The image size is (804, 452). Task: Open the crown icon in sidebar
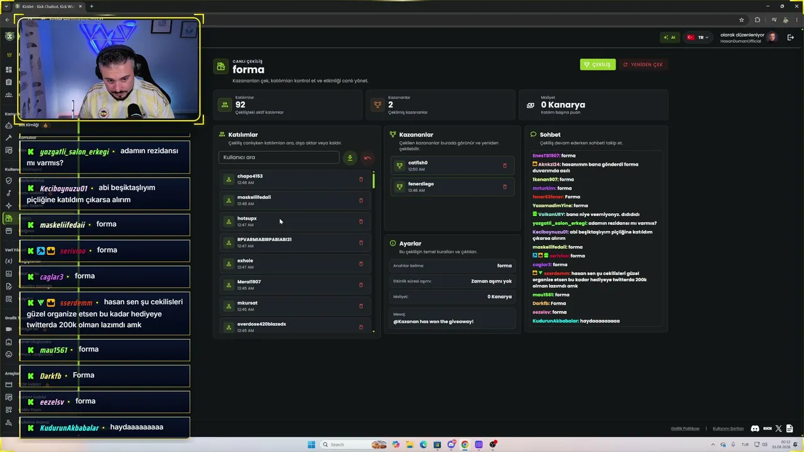click(9, 55)
